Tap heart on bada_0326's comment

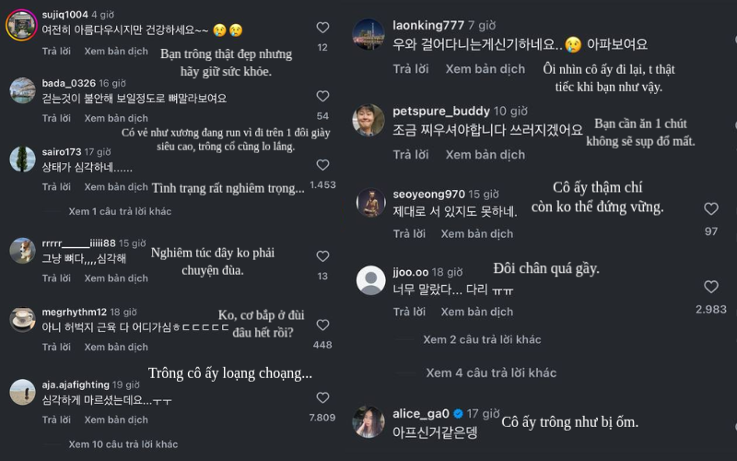point(322,97)
